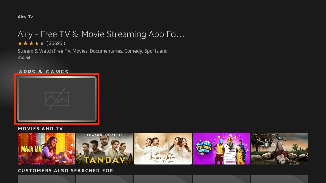
Task: Click the star rating with 23693 reviews
Action: point(41,43)
